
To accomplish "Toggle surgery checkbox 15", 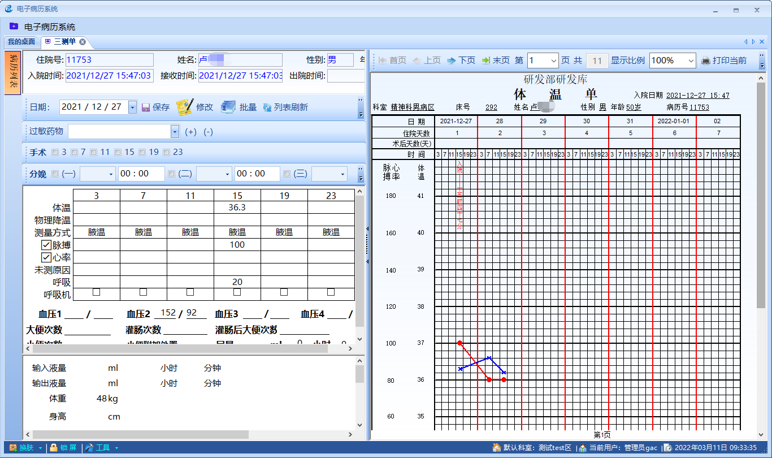I will point(118,152).
